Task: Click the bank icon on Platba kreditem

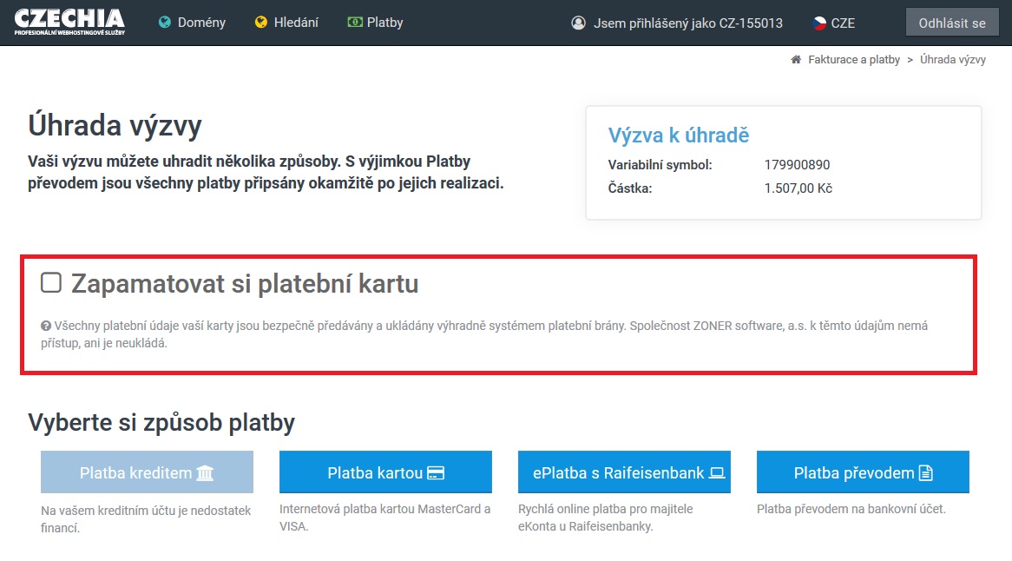Action: [x=206, y=473]
